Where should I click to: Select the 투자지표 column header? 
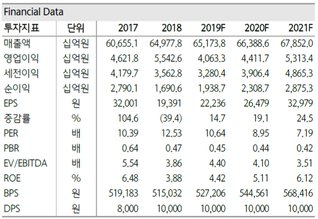21,28
